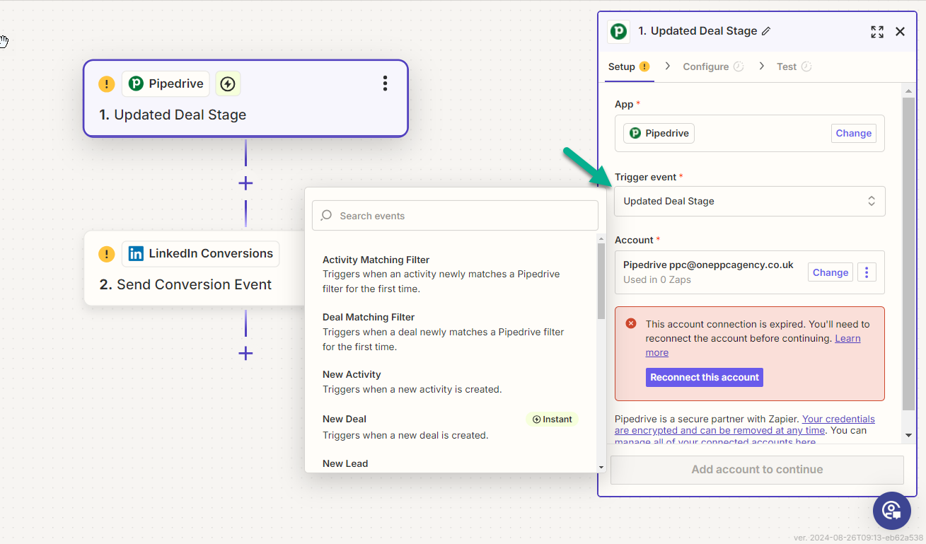
Task: Click the side panel scrollbar up arrow
Action: (909, 91)
